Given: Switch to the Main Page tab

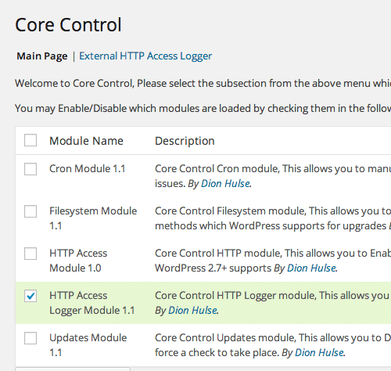Looking at the screenshot, I should [42, 56].
